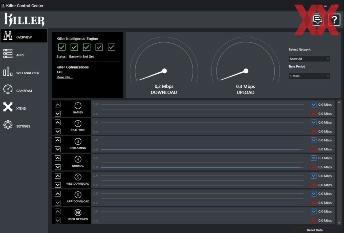Select the Real Time category number 2 icon

[x=78, y=123]
